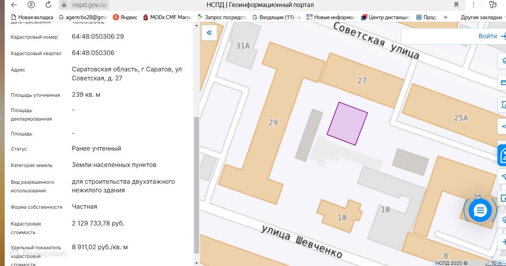The width and height of the screenshot is (506, 266).
Task: Open the Яндекс bookmark
Action: [x=125, y=17]
